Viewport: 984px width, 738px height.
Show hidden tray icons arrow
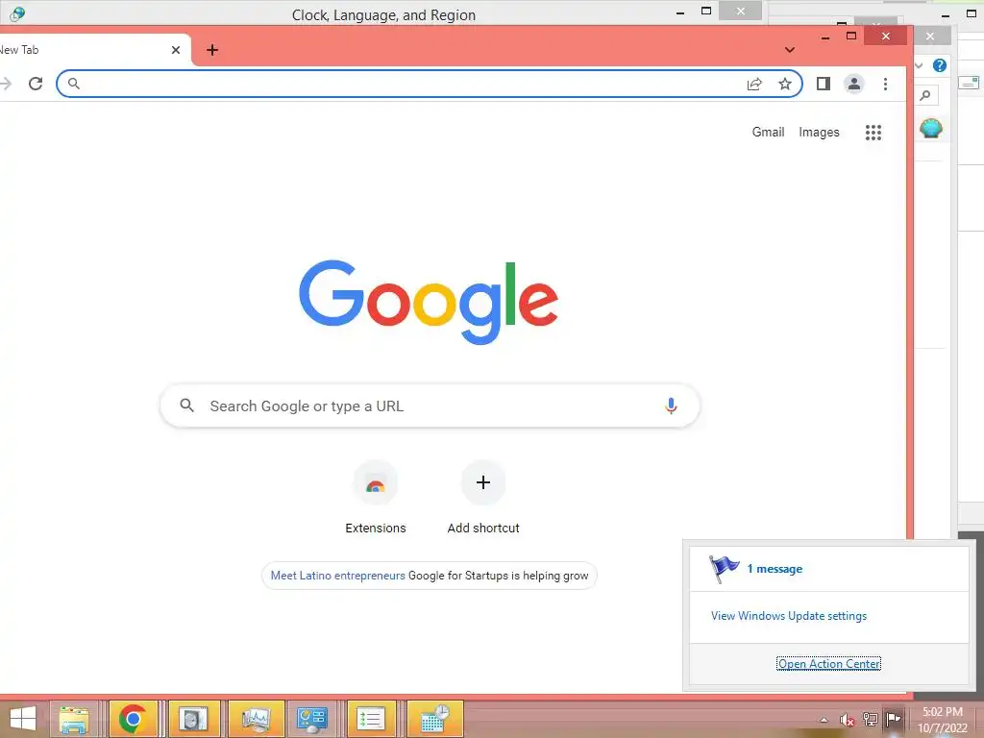(824, 720)
